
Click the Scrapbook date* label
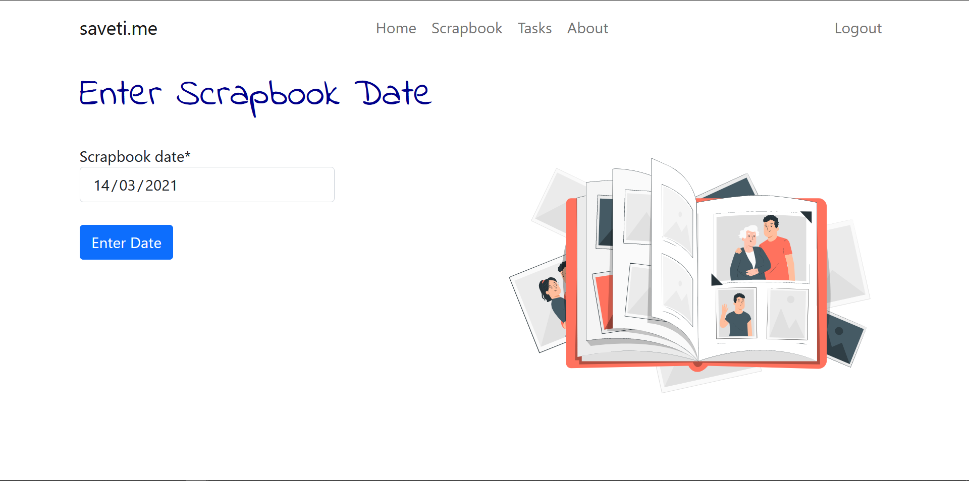coord(135,157)
